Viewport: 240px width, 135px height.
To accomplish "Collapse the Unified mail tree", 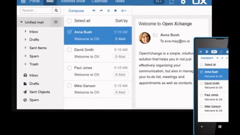I will (x=21, y=22).
